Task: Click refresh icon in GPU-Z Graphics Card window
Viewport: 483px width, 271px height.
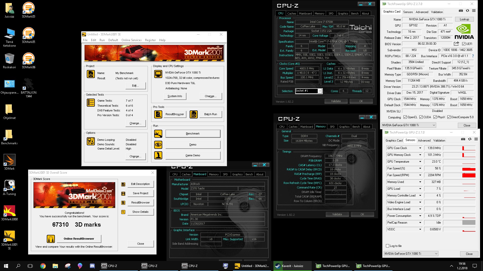Action: [467, 11]
